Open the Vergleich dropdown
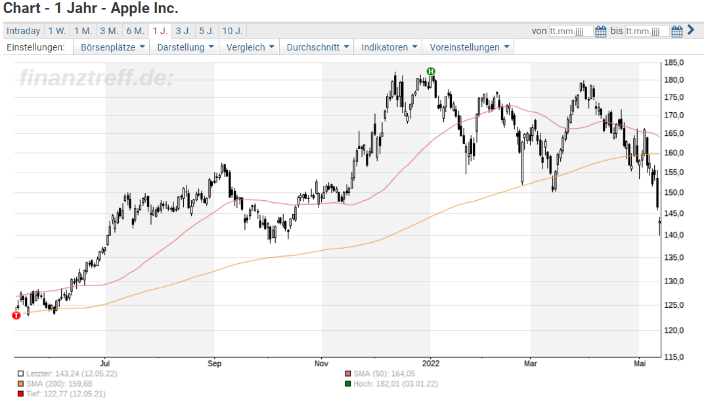706x401 pixels. pos(250,47)
